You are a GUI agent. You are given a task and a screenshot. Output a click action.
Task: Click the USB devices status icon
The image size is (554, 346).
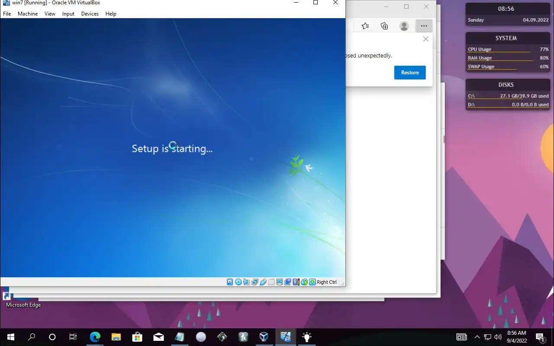(x=263, y=282)
